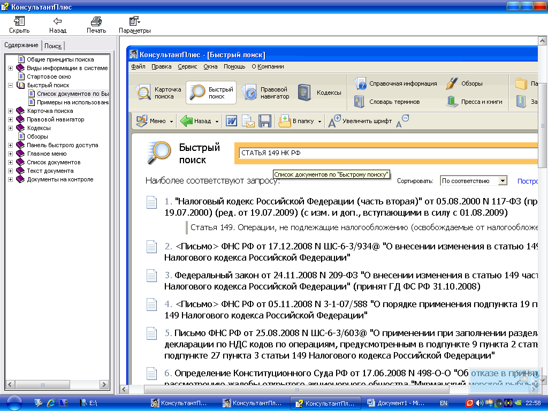Select Общие принципы поиска topic
Viewport: 548px width, 411px height.
(60, 59)
